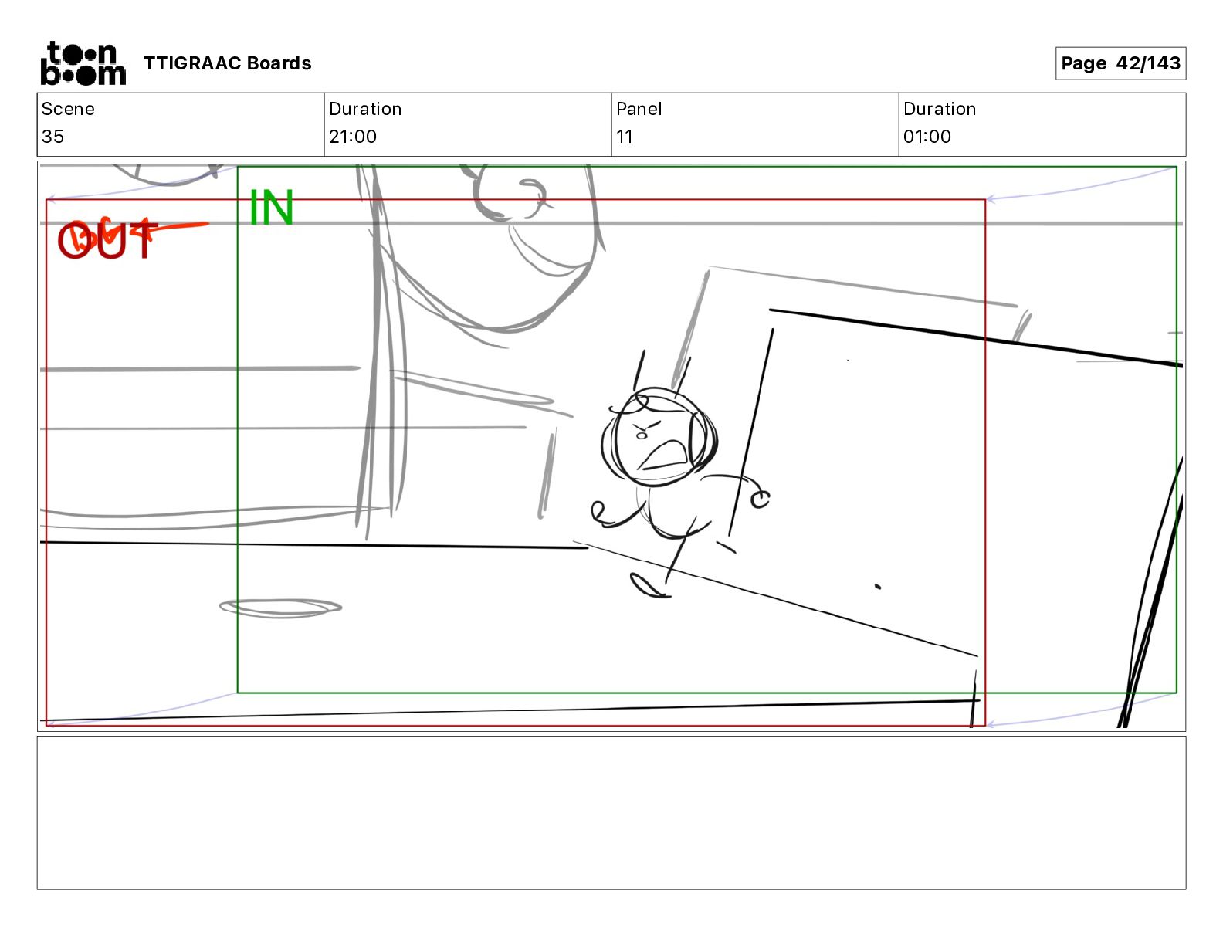Click the "Page 42/143" page indicator
This screenshot has width=1223, height=945.
[1120, 63]
